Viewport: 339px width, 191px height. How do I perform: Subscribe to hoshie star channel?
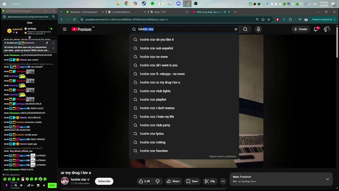coord(104,181)
